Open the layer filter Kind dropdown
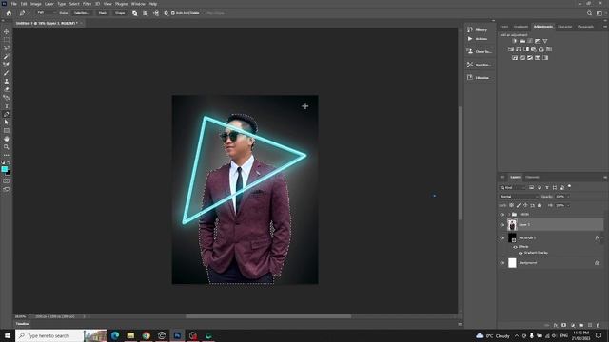Screen dimensions: 609x342 (x=513, y=188)
